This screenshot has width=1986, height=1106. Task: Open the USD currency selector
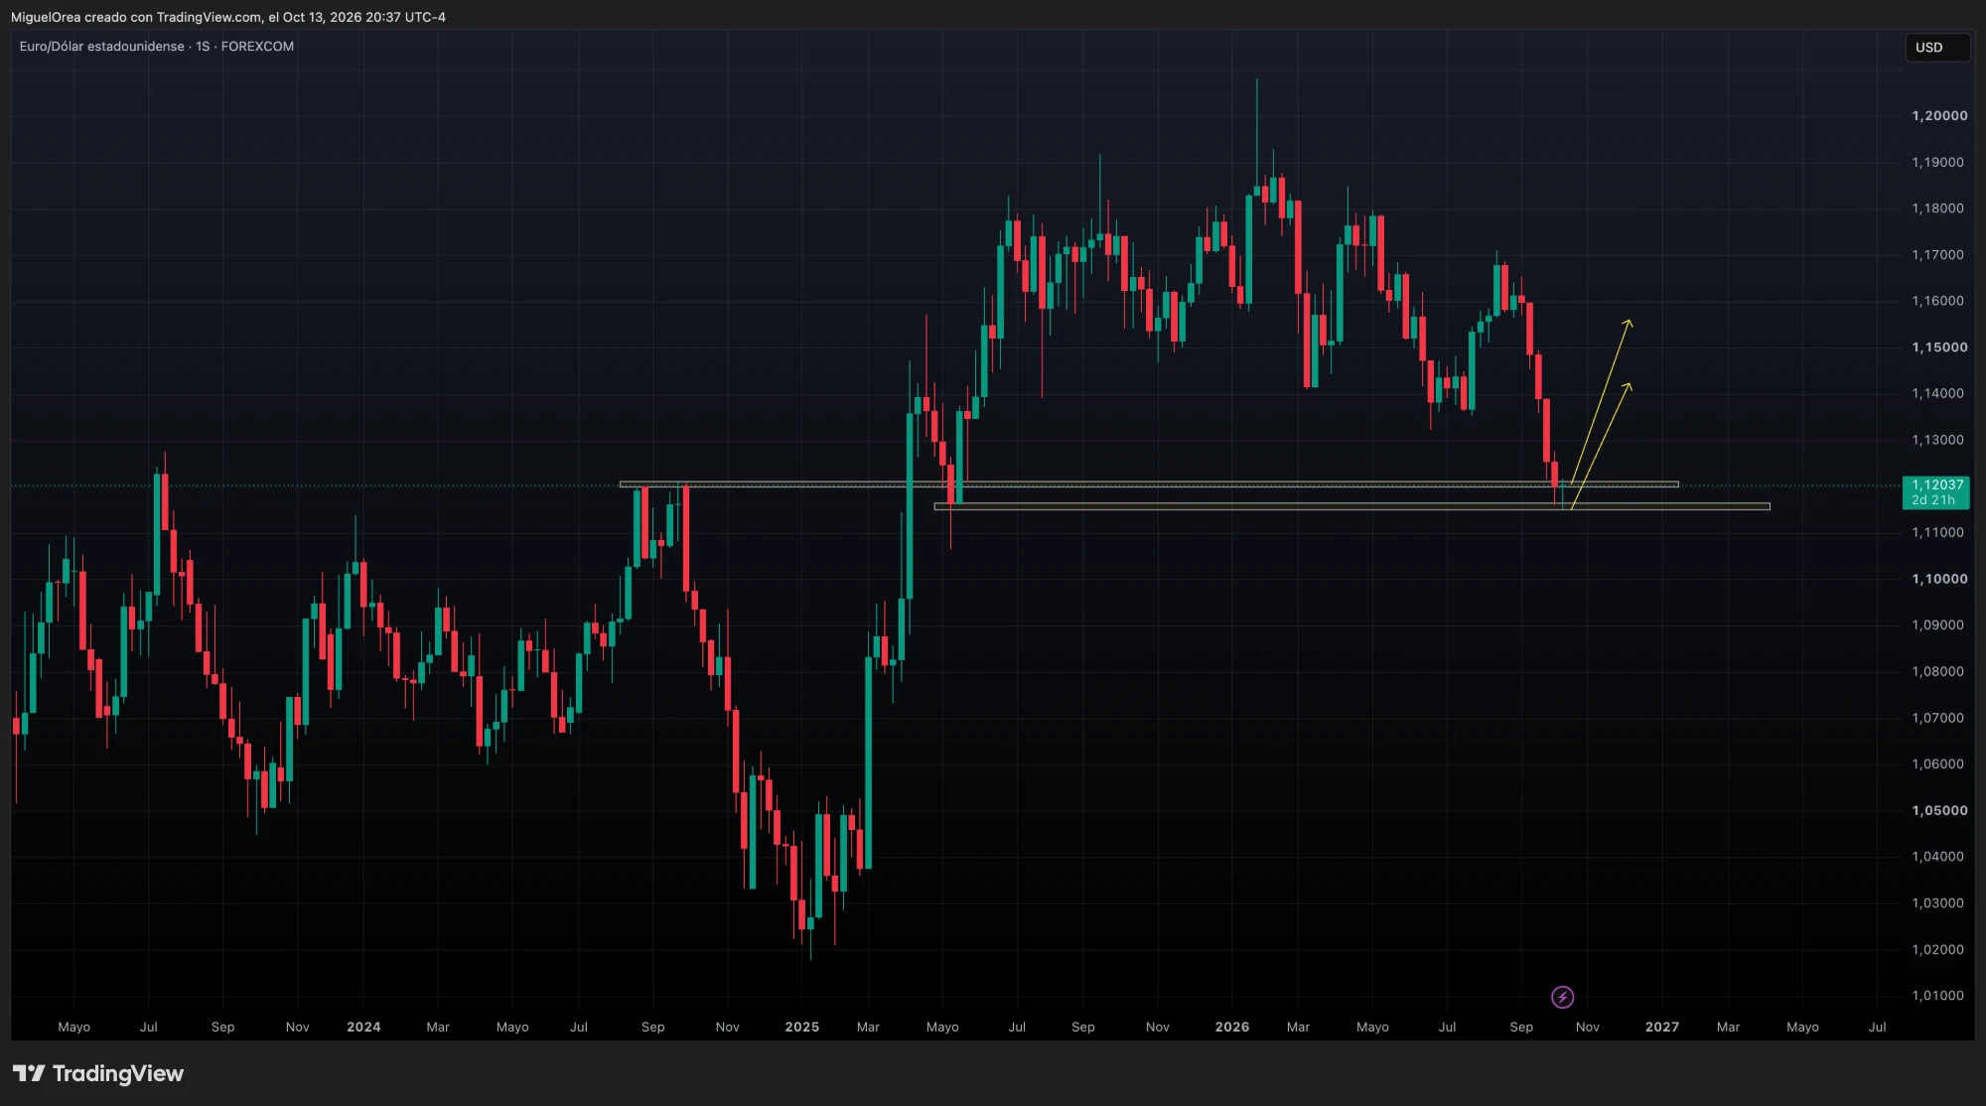point(1937,48)
